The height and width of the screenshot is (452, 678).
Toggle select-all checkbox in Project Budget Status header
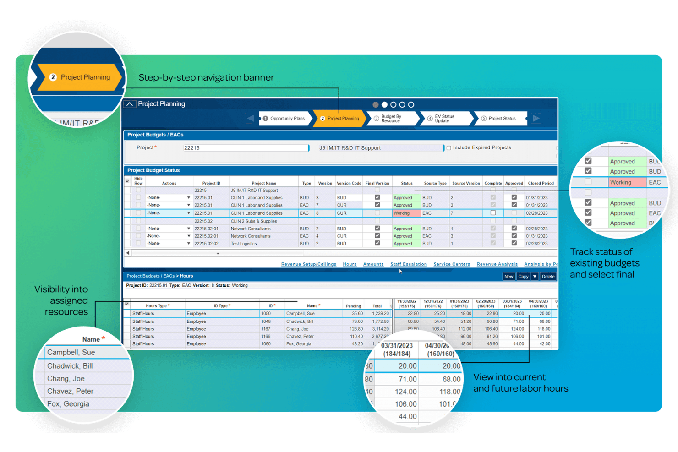pos(127,181)
